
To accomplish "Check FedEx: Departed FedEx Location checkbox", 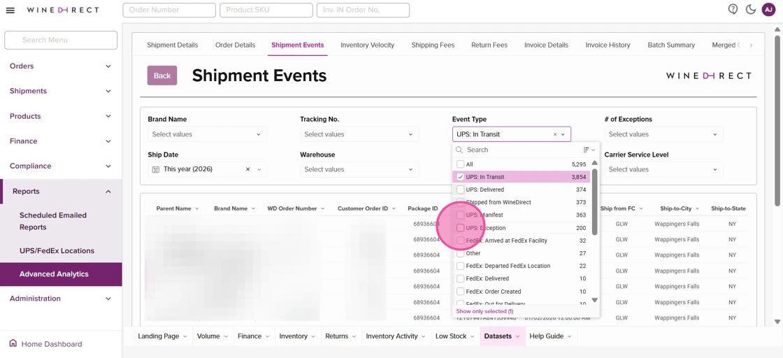I will [461, 266].
